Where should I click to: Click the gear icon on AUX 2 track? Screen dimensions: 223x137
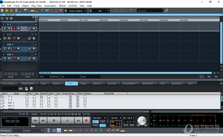coord(34,58)
